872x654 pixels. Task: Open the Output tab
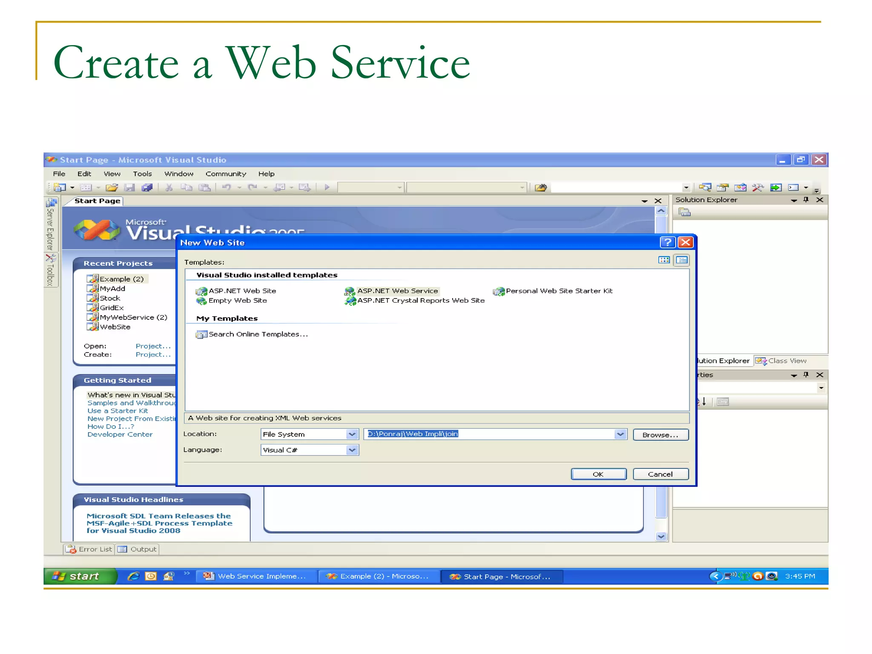138,549
